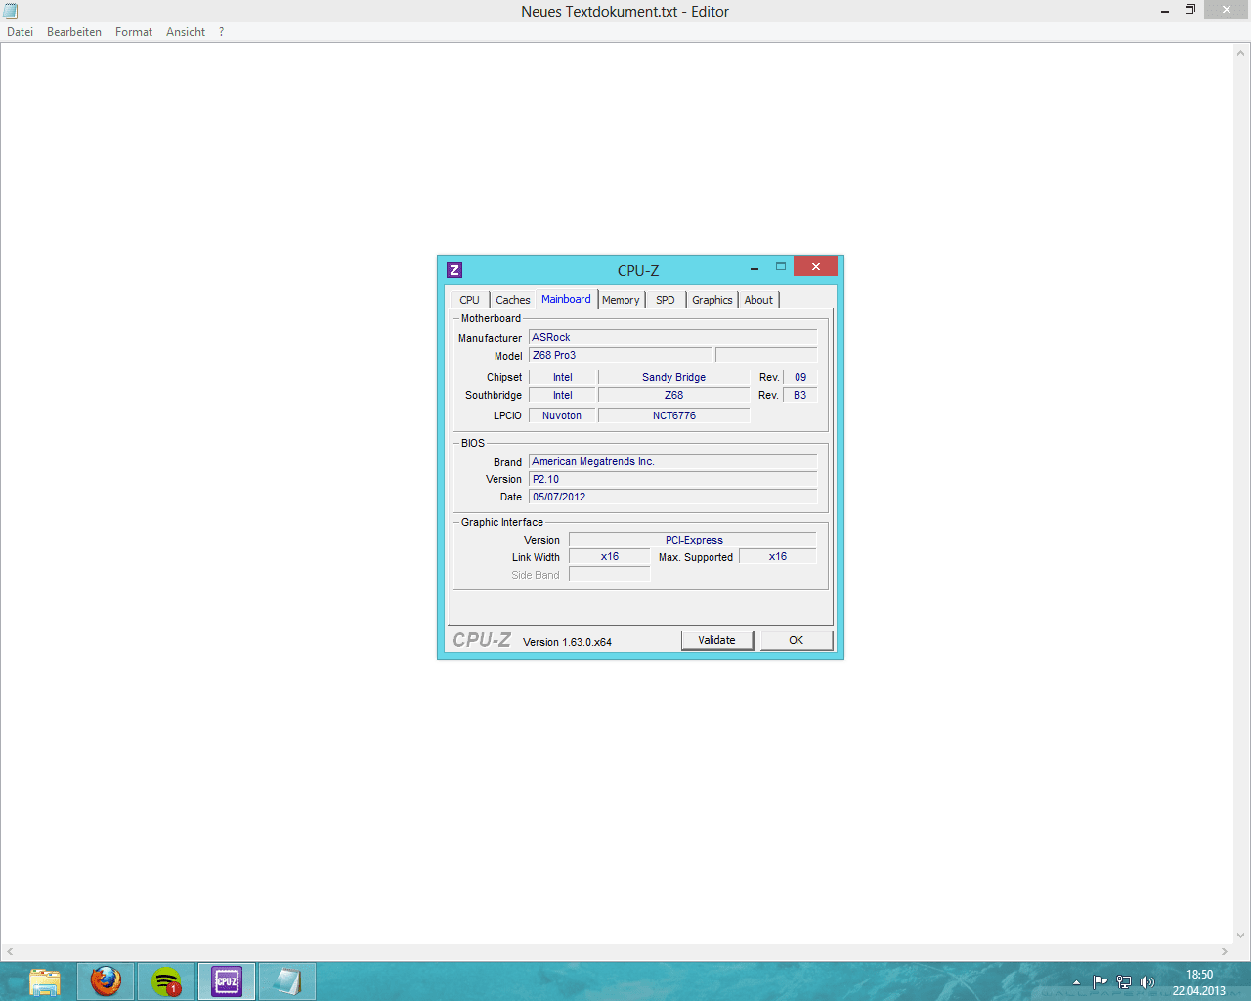Close the CPU-Z window
The width and height of the screenshot is (1251, 1001).
[815, 266]
